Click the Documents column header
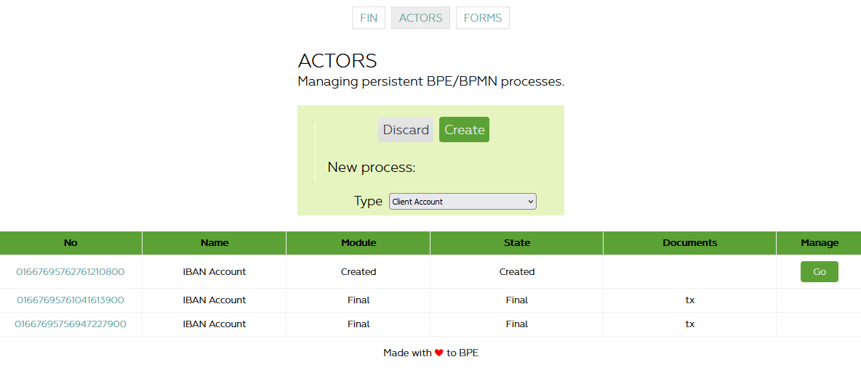The image size is (861, 370). click(690, 243)
